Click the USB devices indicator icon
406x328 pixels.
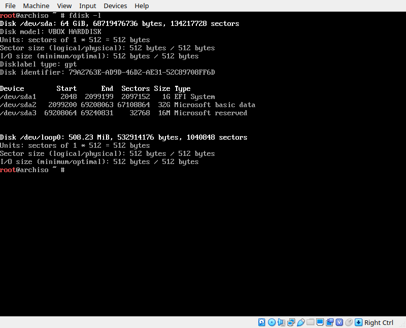301,322
